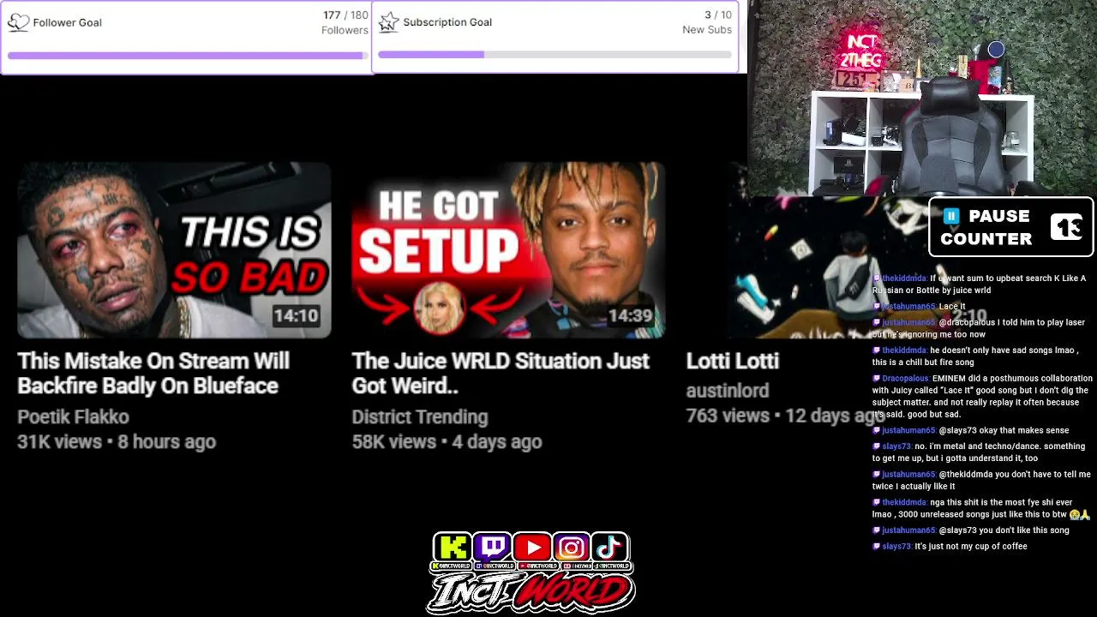Click the "Follower Goal" label
Image resolution: width=1097 pixels, height=617 pixels.
tap(67, 23)
